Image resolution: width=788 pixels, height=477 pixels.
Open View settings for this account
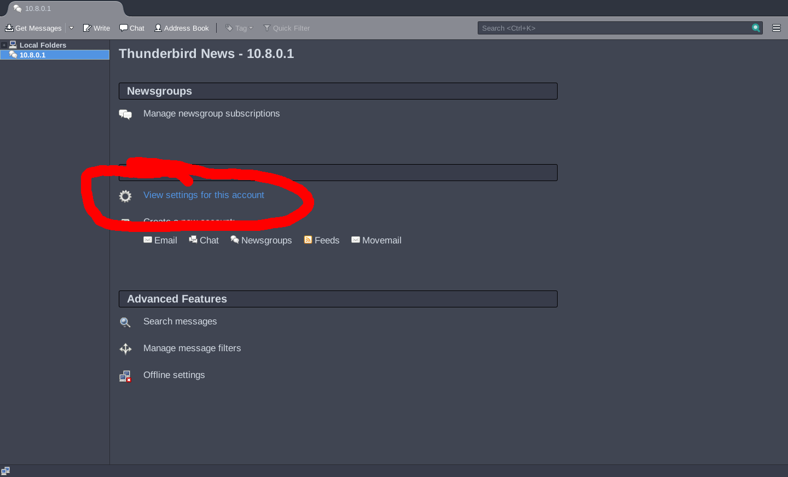[x=204, y=195]
